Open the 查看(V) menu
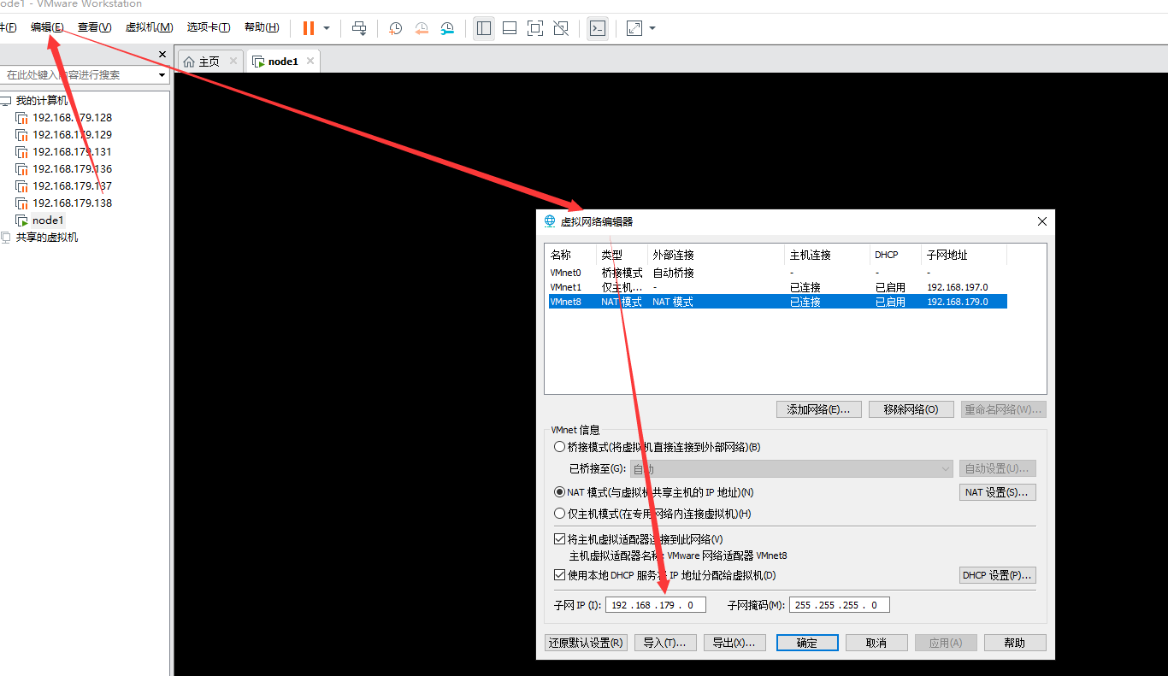The width and height of the screenshot is (1168, 676). click(94, 27)
